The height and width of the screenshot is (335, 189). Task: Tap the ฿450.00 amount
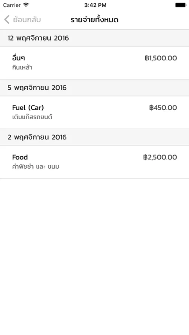point(163,108)
